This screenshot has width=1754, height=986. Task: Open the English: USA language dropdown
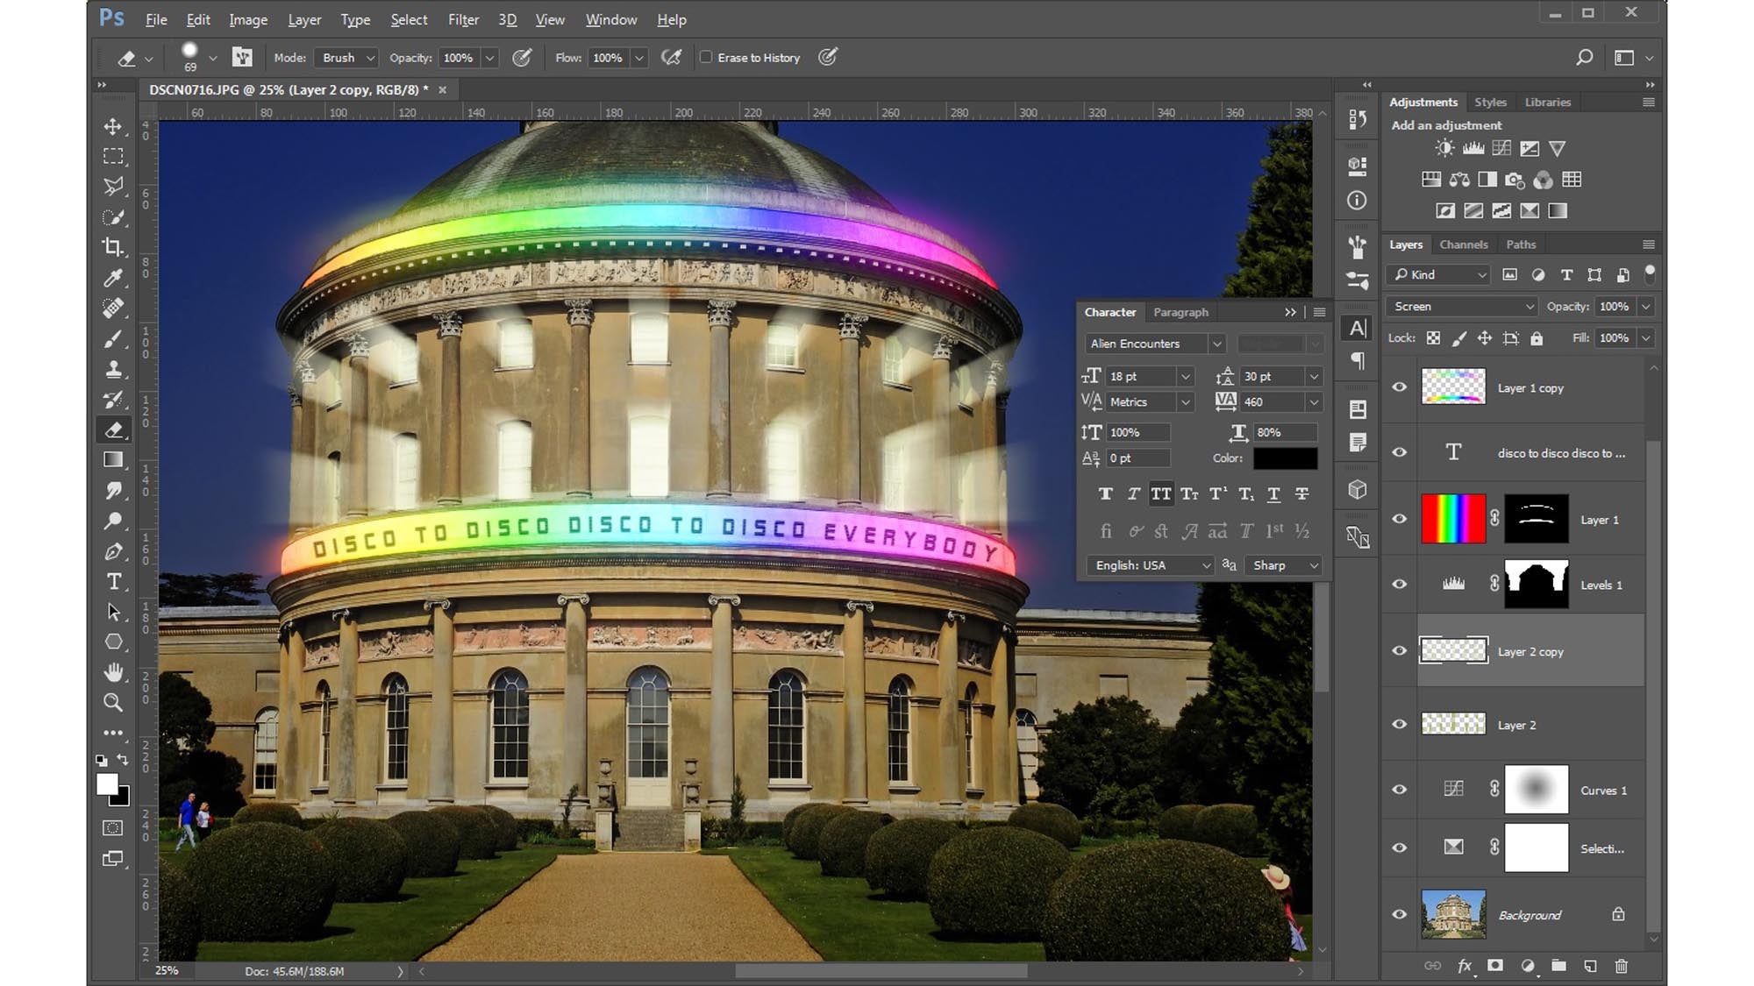pos(1149,565)
